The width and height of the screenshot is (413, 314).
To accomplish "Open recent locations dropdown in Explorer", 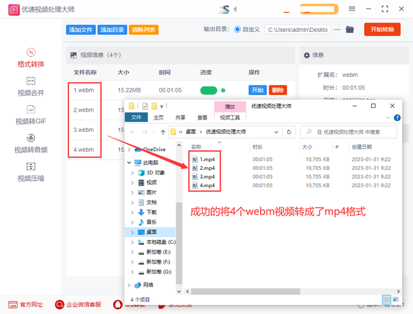I will pos(155,132).
